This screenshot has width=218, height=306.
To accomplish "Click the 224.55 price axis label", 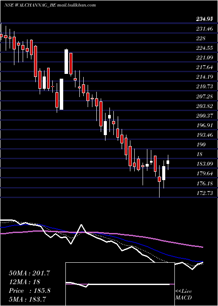I will coord(204,48).
